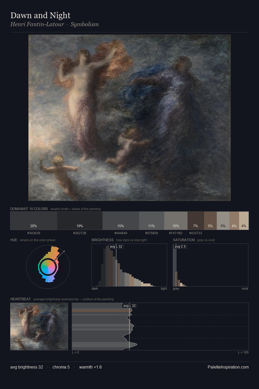Select the 11% color swatch
259x389 pixels.
point(152,221)
